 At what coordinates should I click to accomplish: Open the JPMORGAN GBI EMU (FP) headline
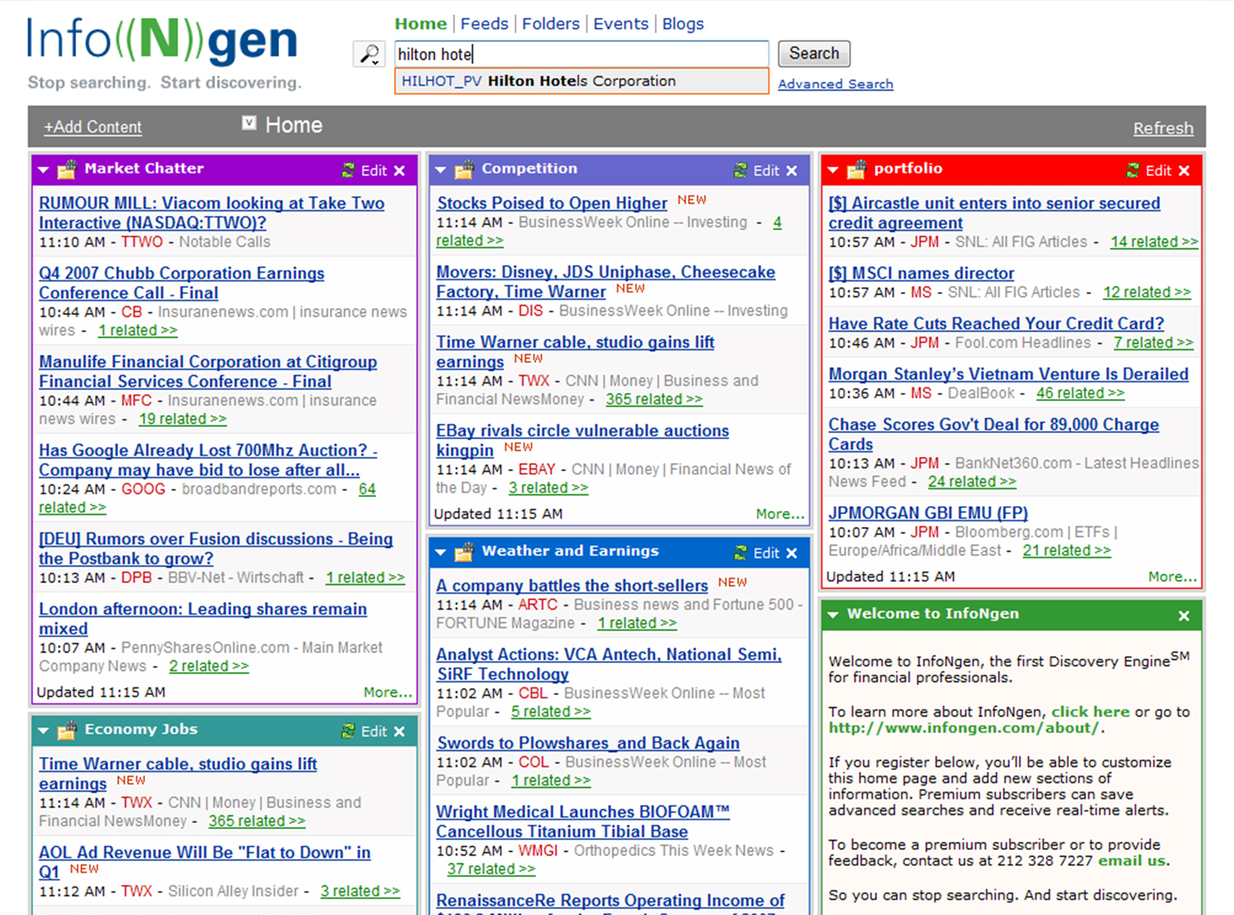point(928,513)
